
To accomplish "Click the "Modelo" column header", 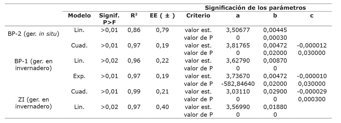I will tap(79, 16).
